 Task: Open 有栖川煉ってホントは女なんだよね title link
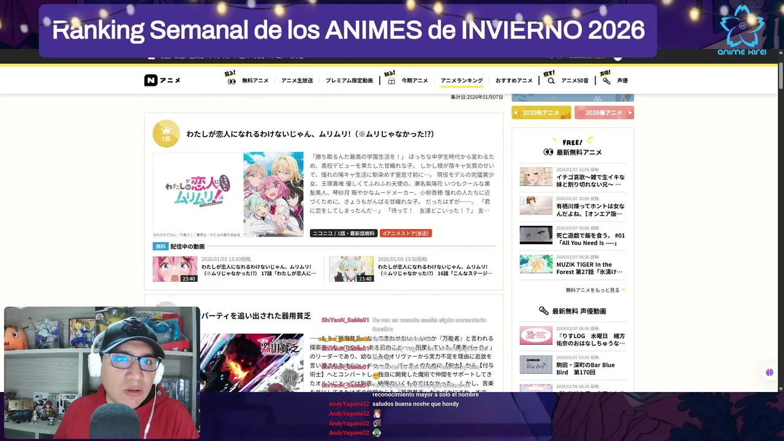[x=590, y=209]
